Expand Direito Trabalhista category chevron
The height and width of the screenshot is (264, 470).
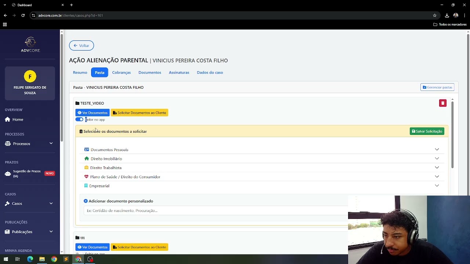coord(437,168)
